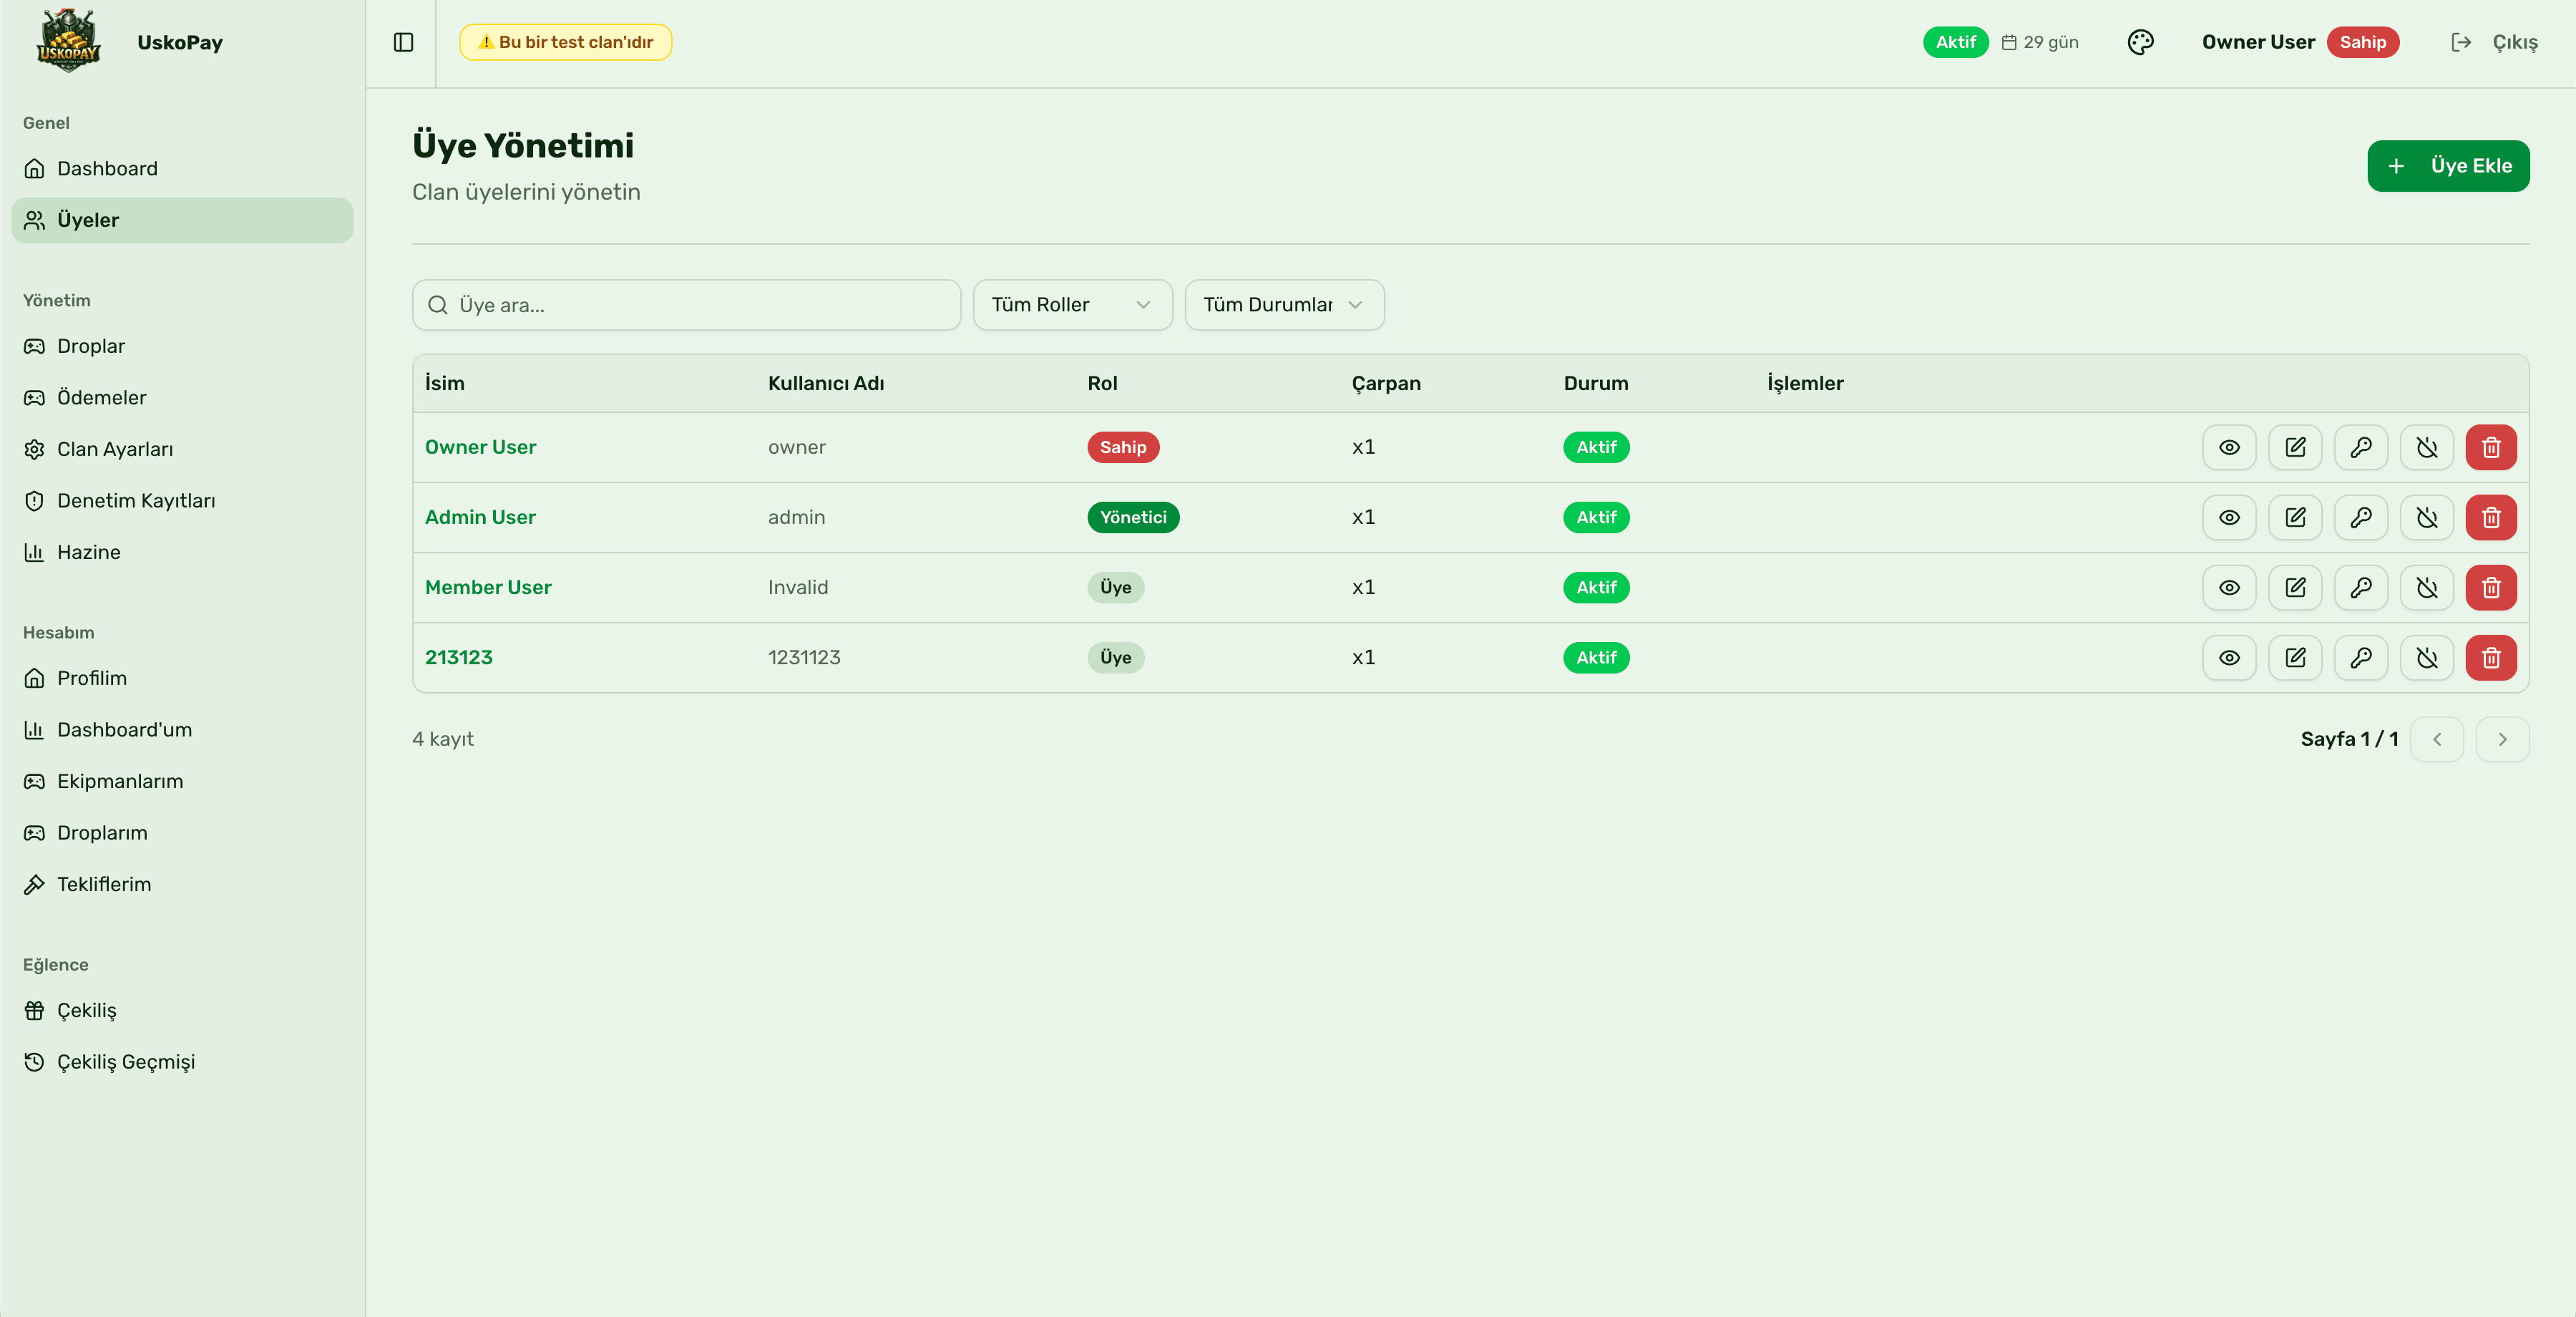Click the eye icon on Owner User row
Screen dimensions: 2576x1317
click(x=2229, y=447)
